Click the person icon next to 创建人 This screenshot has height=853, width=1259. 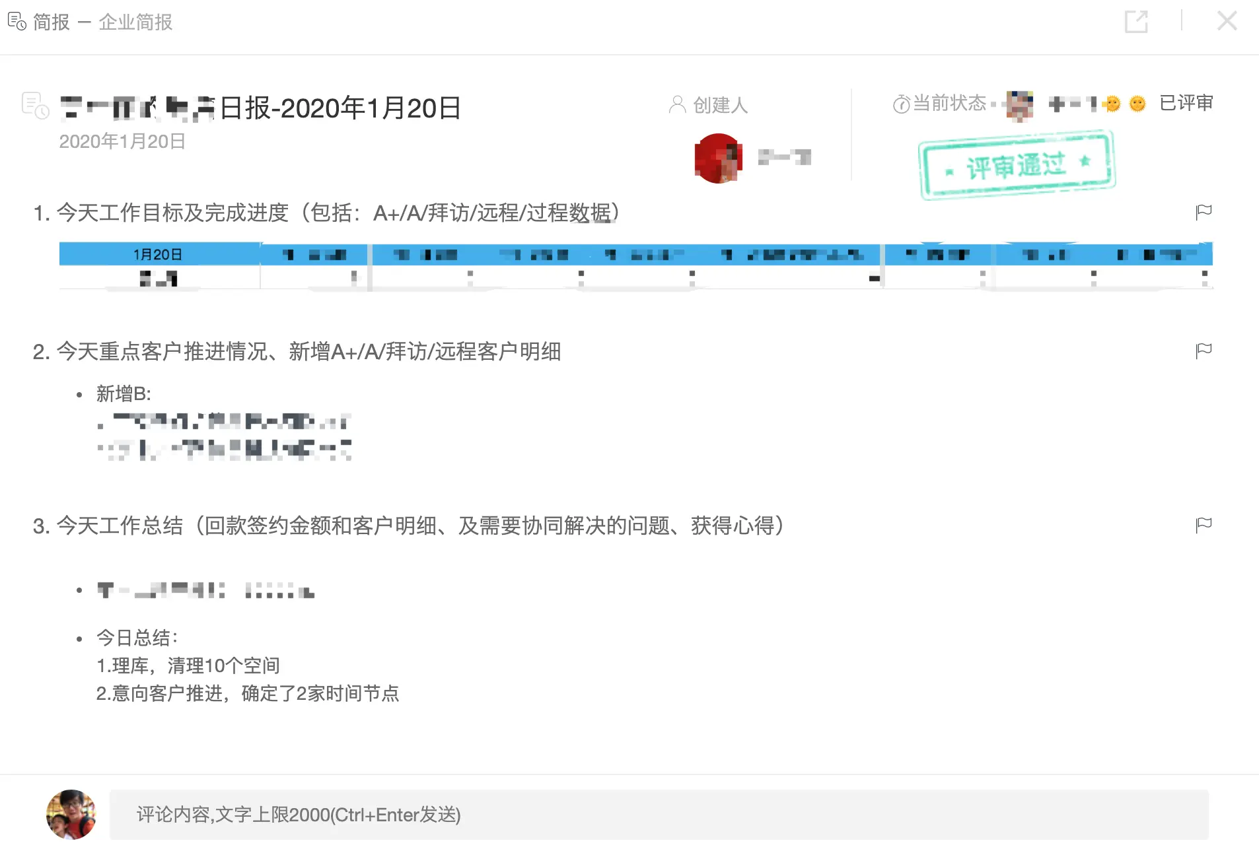(676, 104)
